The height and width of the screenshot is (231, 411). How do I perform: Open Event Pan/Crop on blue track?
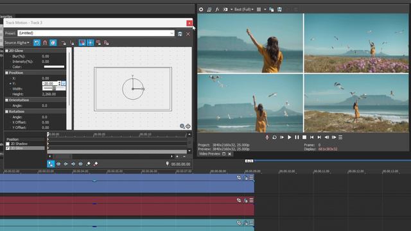(239, 178)
